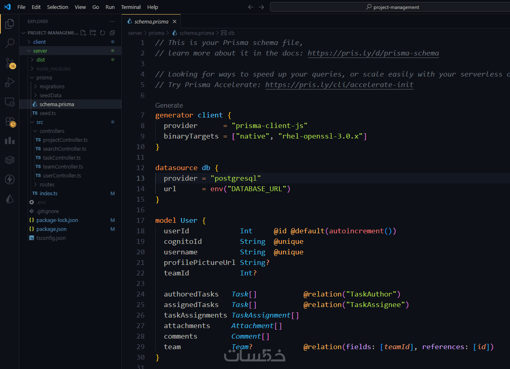Close the schema.prisma editor tab
This screenshot has height=369, width=510.
pos(175,21)
